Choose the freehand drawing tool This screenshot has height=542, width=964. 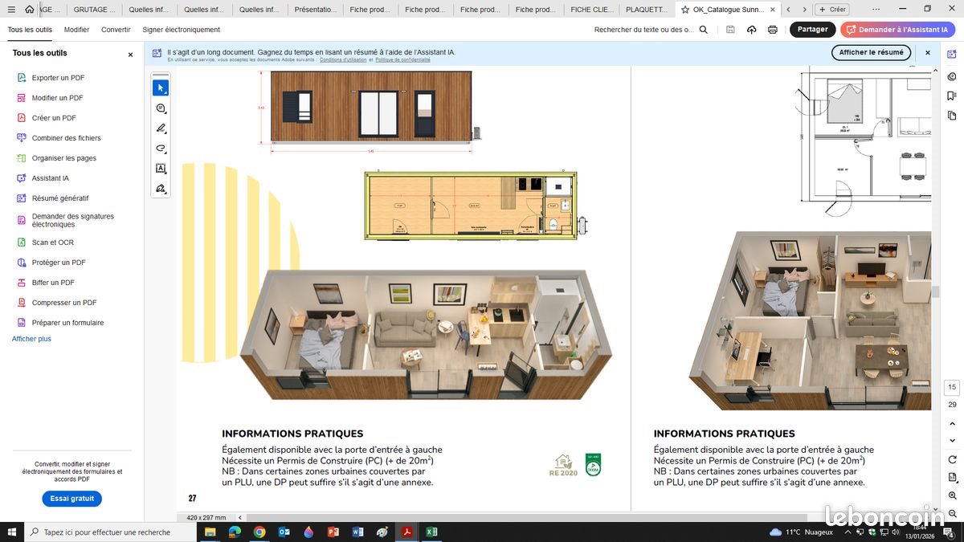(161, 149)
